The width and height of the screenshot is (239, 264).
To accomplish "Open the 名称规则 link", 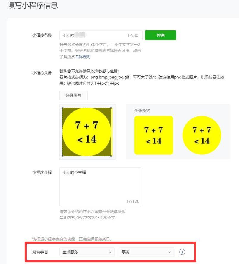I will click(83, 57).
